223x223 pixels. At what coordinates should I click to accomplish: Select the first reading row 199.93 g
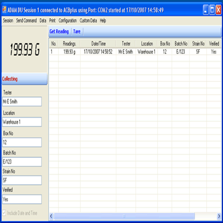[x=135, y=52]
